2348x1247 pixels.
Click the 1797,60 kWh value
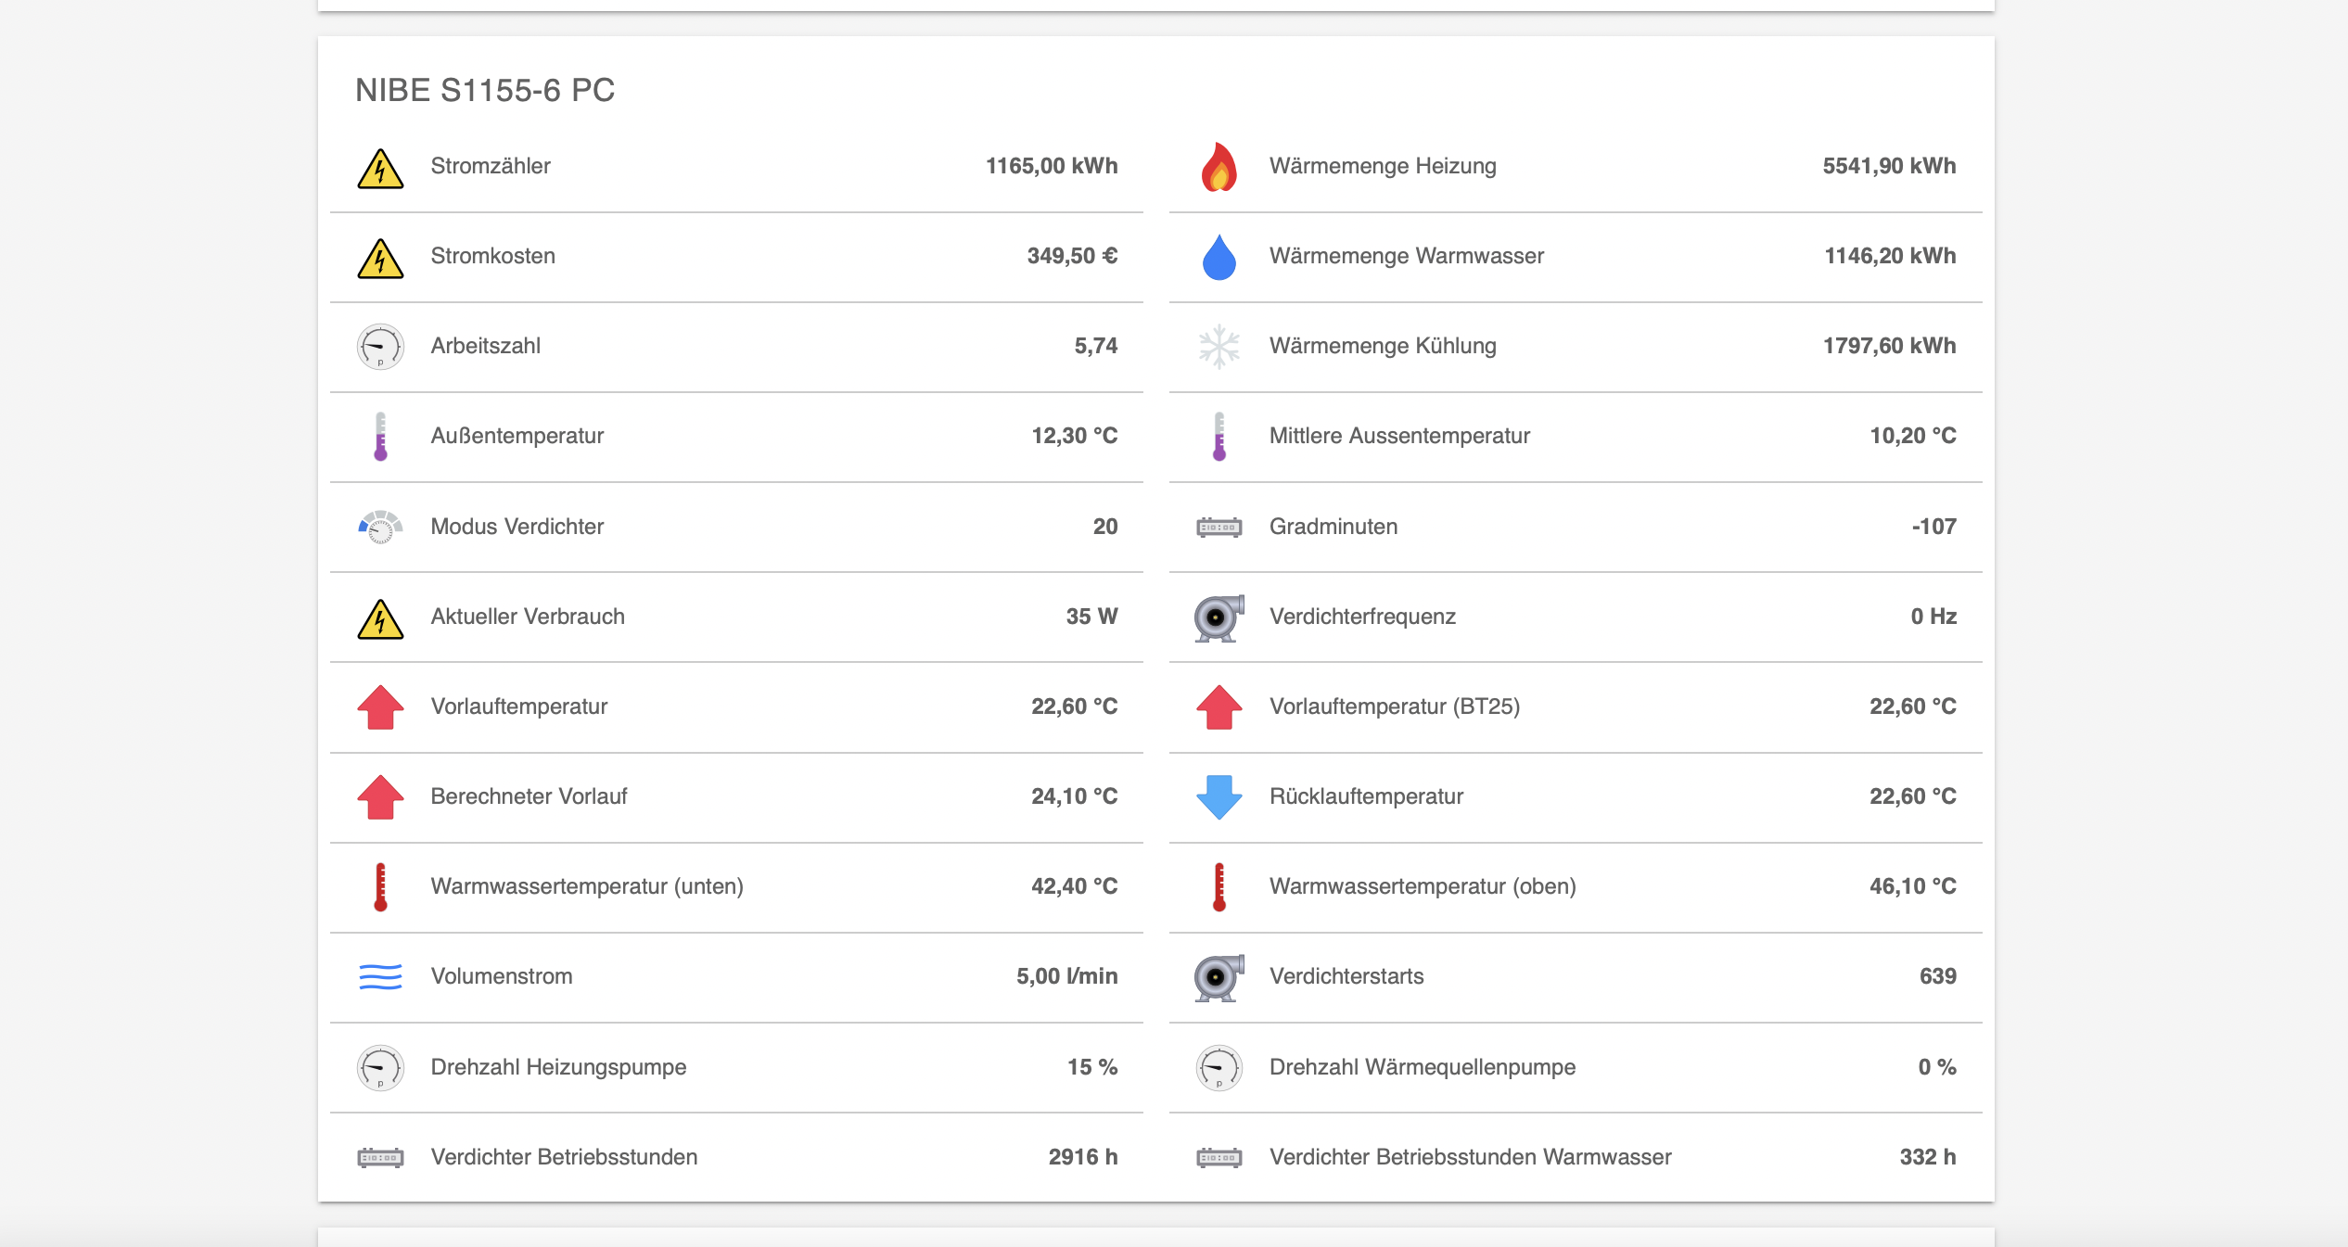click(1890, 346)
